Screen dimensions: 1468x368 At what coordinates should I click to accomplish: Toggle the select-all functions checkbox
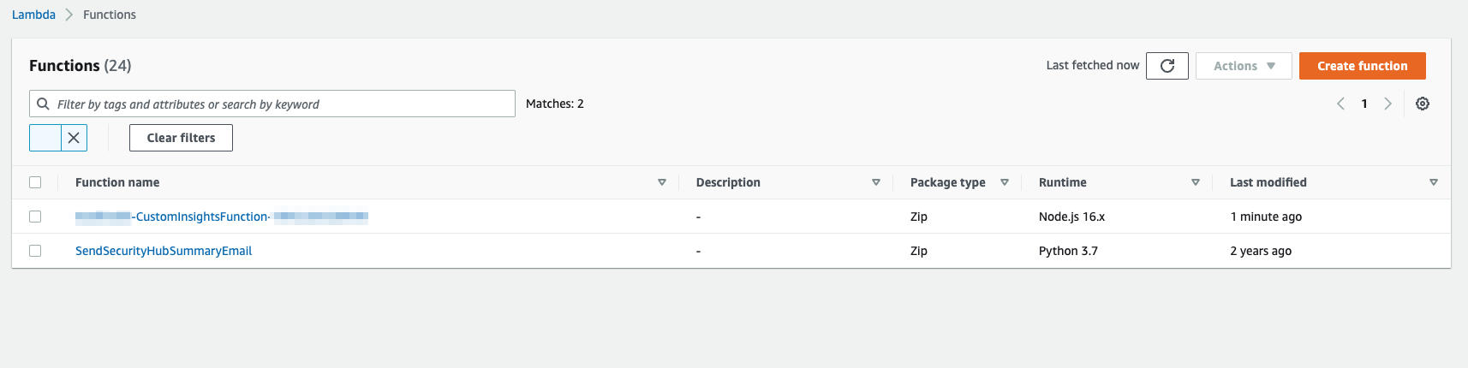[x=35, y=182]
